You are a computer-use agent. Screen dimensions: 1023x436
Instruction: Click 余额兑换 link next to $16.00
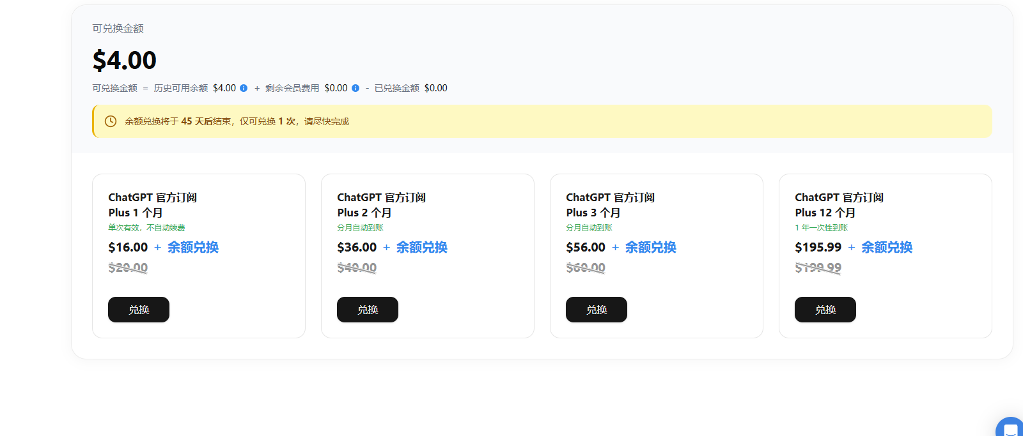(x=193, y=247)
